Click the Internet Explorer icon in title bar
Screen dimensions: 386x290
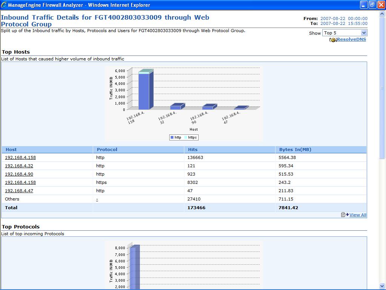click(4, 5)
